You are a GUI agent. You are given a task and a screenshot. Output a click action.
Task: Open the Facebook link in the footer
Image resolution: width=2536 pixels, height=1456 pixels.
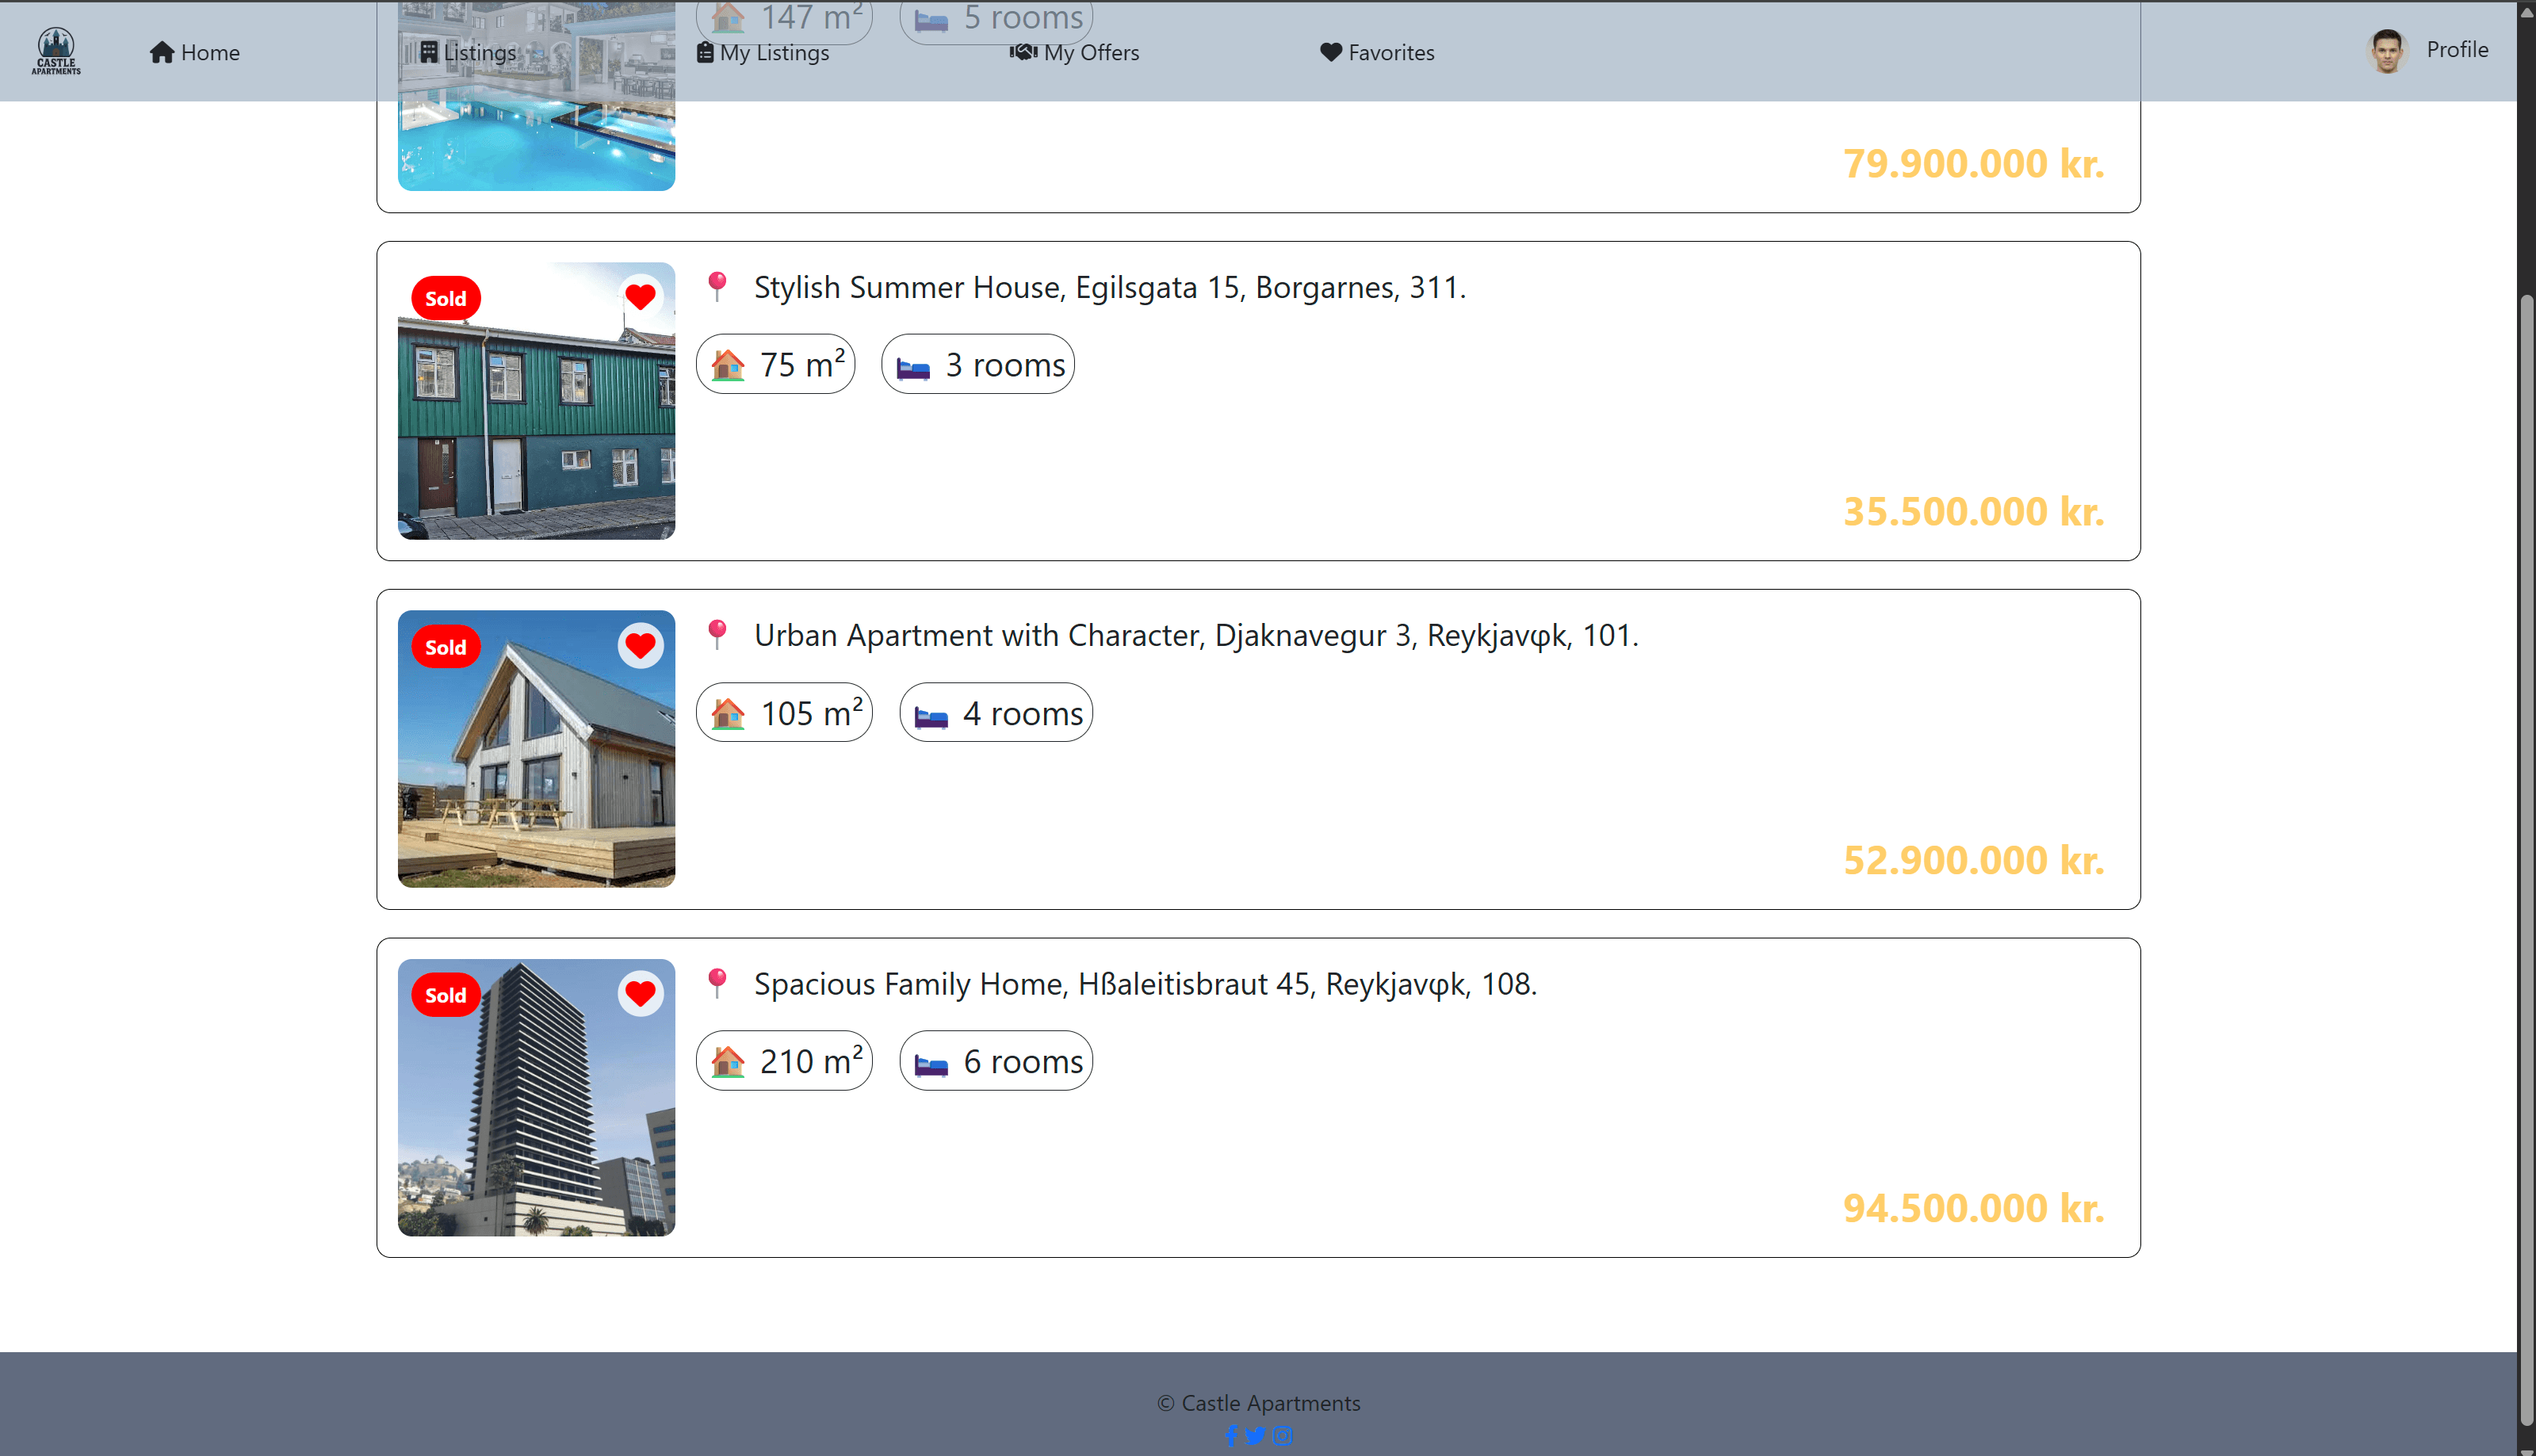[x=1231, y=1436]
